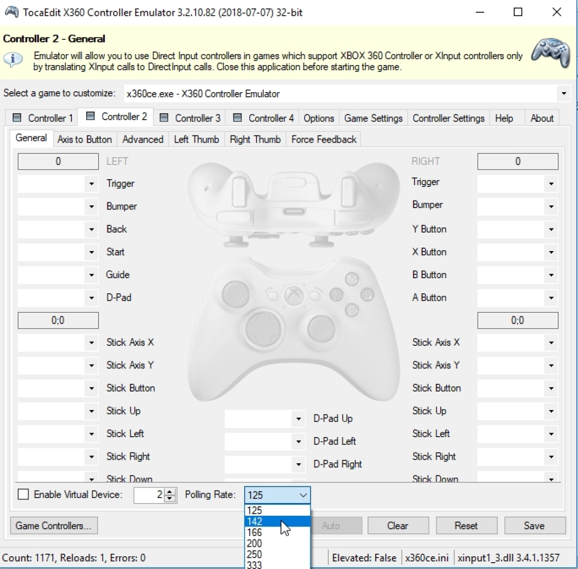Increase virtual device number with up arrow

(x=170, y=491)
